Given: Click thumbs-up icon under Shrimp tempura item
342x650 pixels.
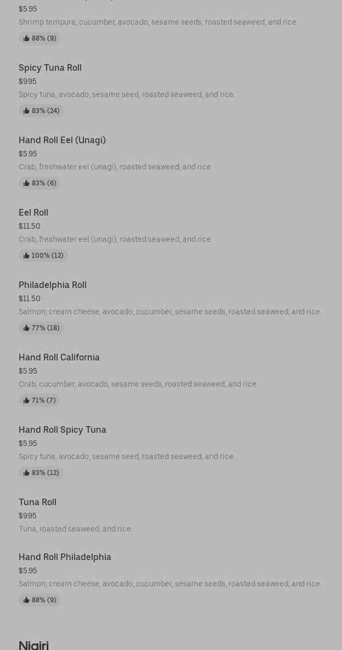Looking at the screenshot, I should [x=26, y=38].
